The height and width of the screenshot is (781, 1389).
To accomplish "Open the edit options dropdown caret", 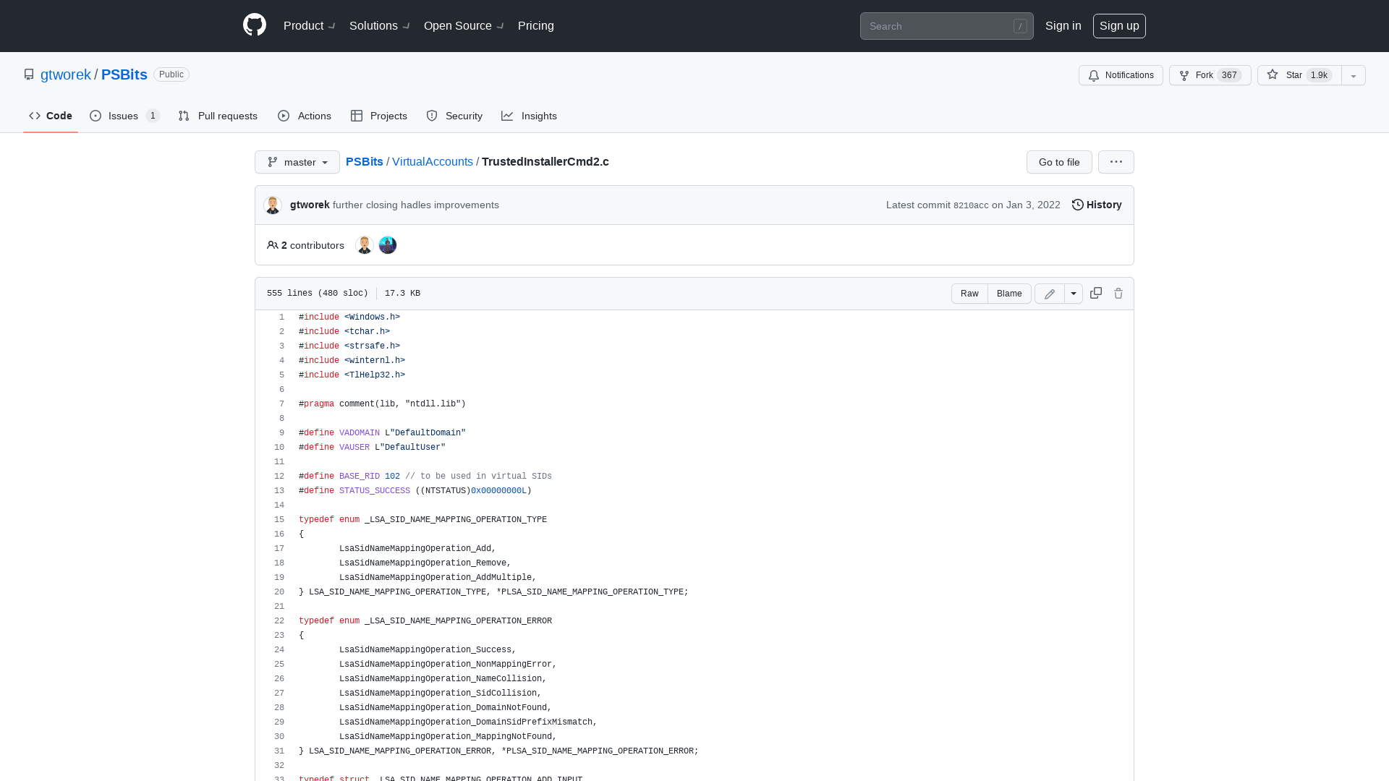I will [1074, 294].
